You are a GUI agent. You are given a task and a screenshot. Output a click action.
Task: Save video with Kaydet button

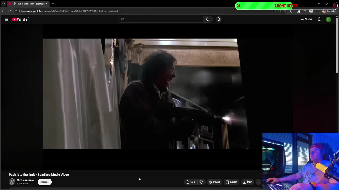(x=231, y=182)
